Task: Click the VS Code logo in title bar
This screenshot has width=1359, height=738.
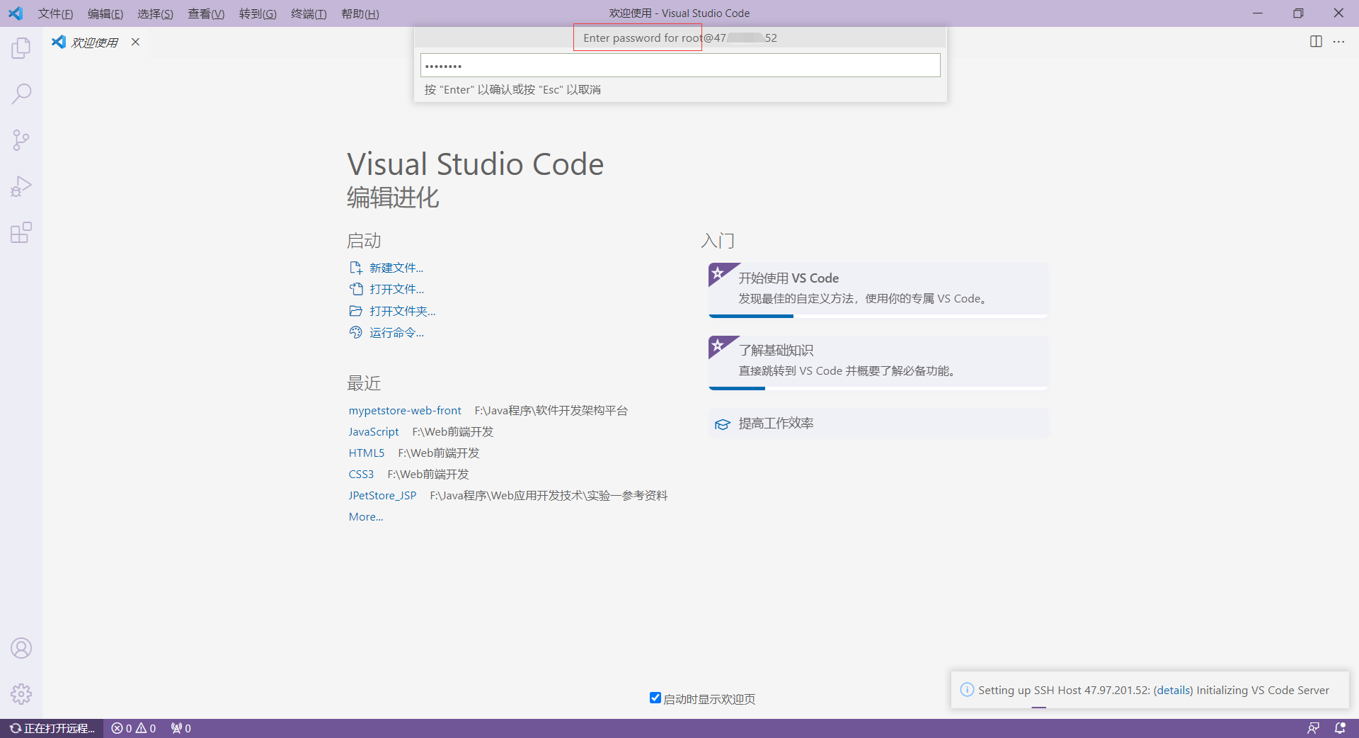Action: pyautogui.click(x=16, y=13)
